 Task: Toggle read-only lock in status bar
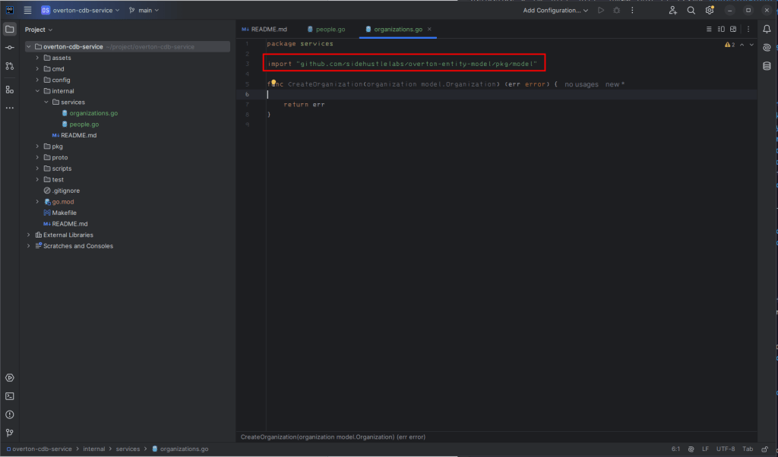766,449
